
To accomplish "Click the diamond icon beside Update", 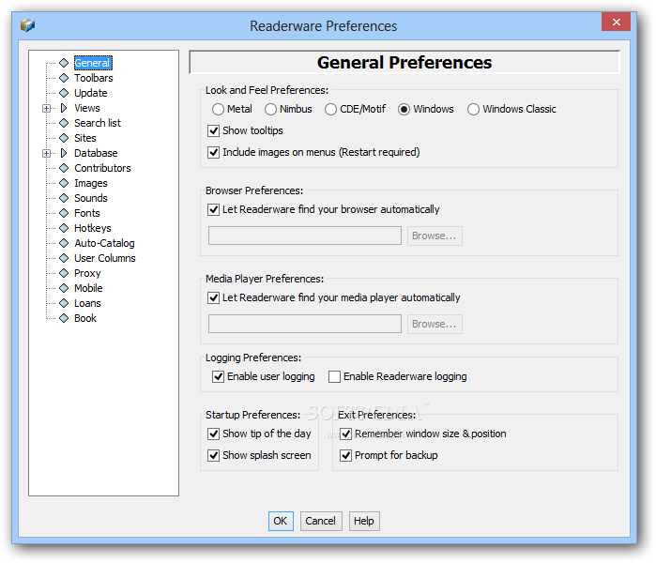I will 64,93.
